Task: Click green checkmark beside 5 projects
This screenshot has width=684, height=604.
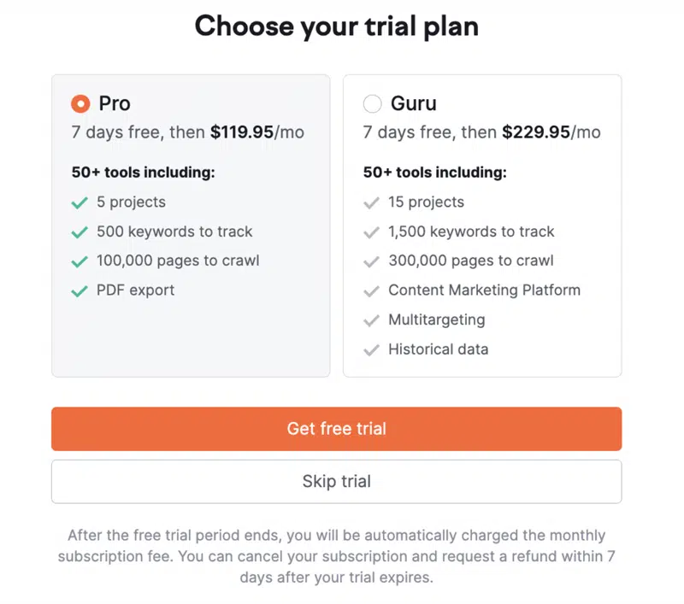Action: pyautogui.click(x=80, y=202)
